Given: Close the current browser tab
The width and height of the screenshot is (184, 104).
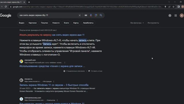Looking at the screenshot, I should tap(24, 2).
